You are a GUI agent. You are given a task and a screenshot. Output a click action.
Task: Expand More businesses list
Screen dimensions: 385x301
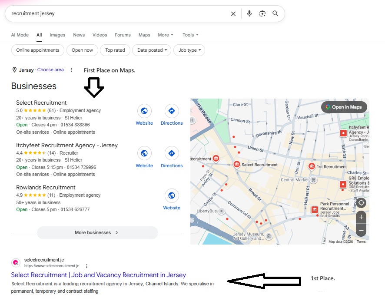point(97,232)
